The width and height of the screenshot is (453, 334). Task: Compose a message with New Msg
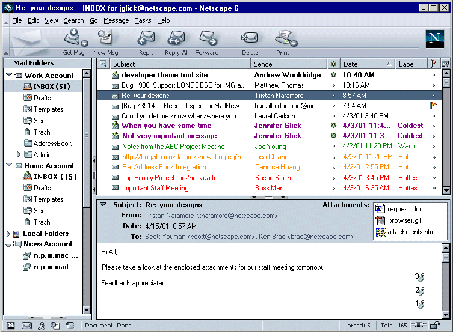(x=106, y=40)
